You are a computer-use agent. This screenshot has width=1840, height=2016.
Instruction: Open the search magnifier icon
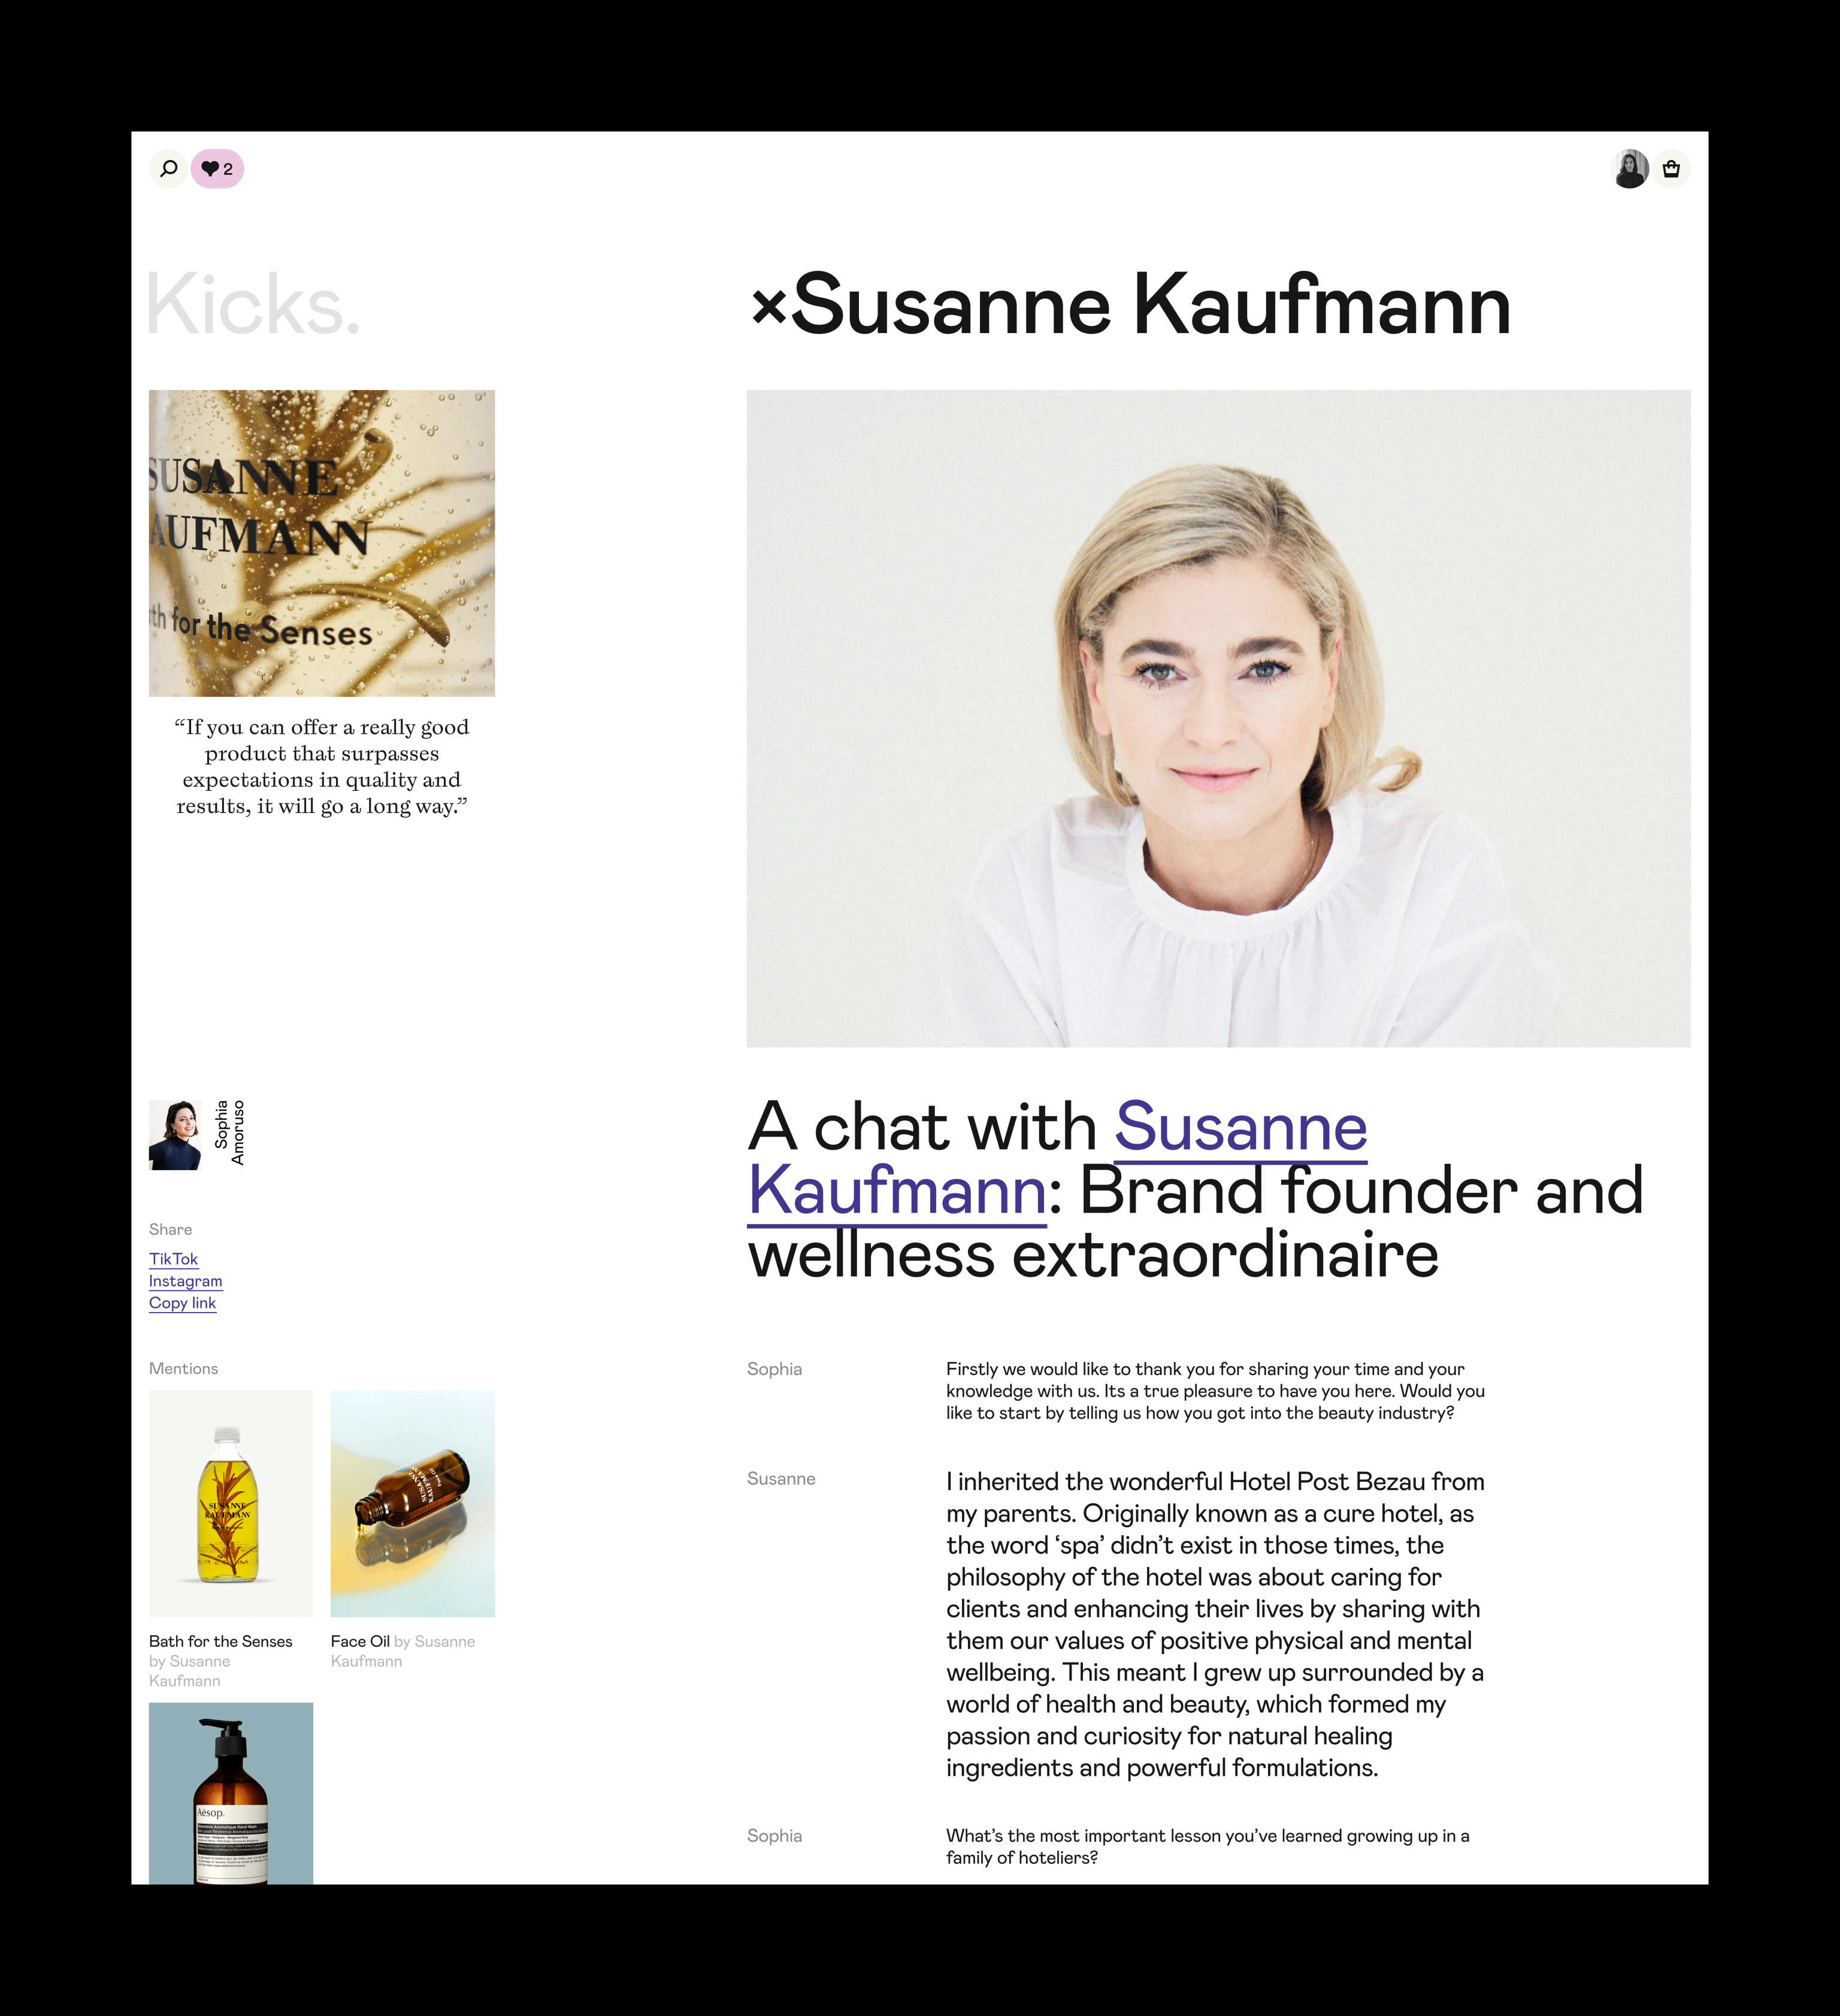pyautogui.click(x=168, y=169)
